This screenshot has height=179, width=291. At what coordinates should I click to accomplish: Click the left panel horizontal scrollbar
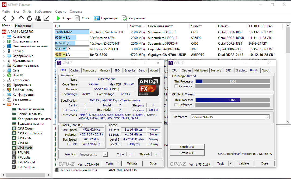coord(26,175)
